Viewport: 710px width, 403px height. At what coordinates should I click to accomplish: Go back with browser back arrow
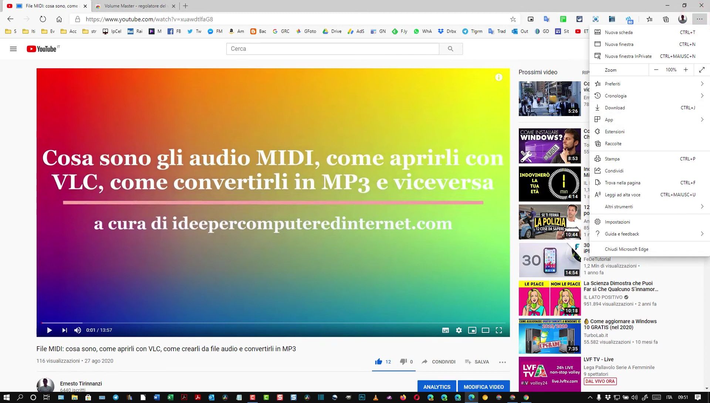pyautogui.click(x=10, y=19)
